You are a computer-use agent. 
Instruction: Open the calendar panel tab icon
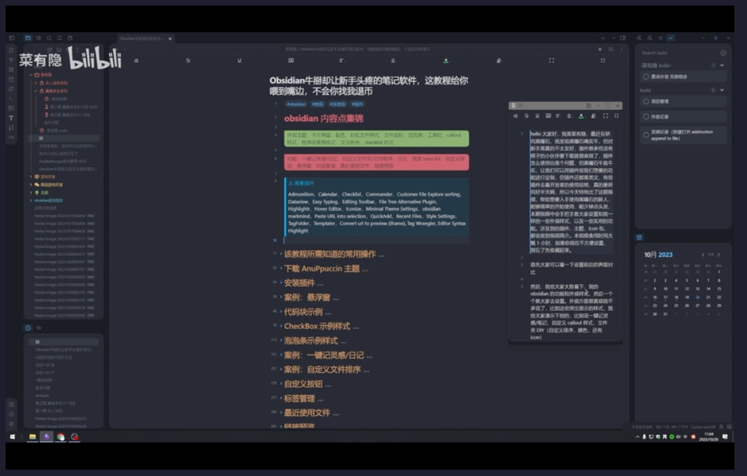(639, 237)
